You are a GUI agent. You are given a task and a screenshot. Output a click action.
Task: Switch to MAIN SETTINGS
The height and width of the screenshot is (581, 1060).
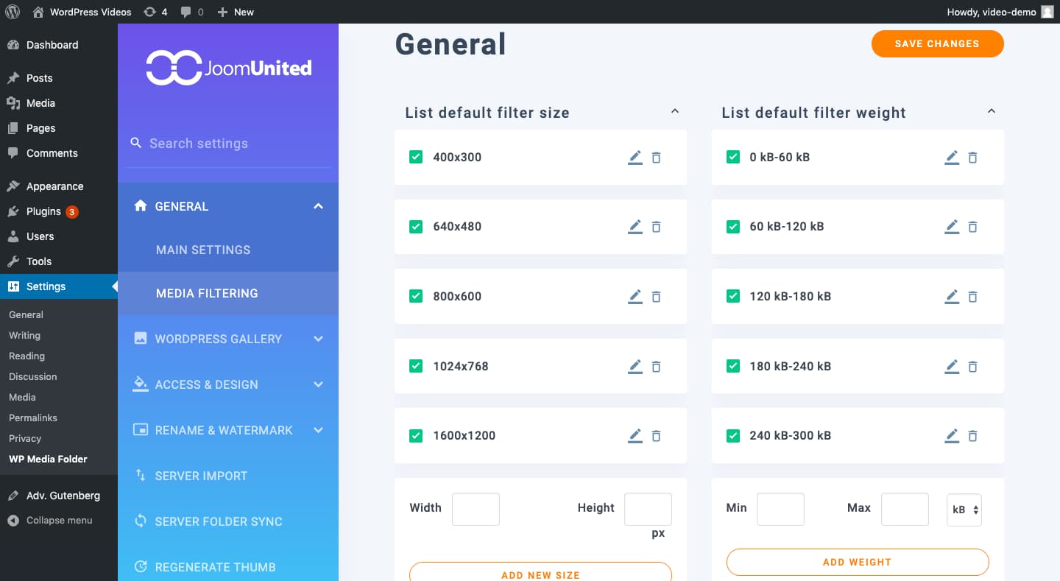(x=203, y=250)
